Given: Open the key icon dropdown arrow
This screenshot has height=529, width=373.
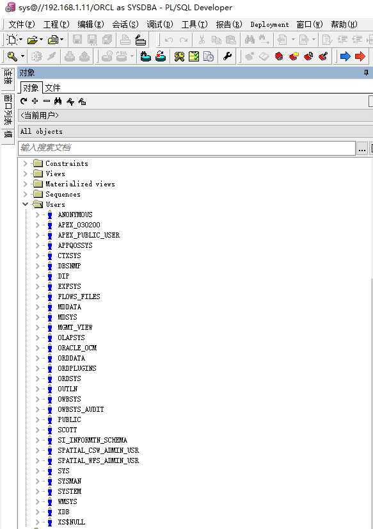Looking at the screenshot, I should tap(22, 56).
